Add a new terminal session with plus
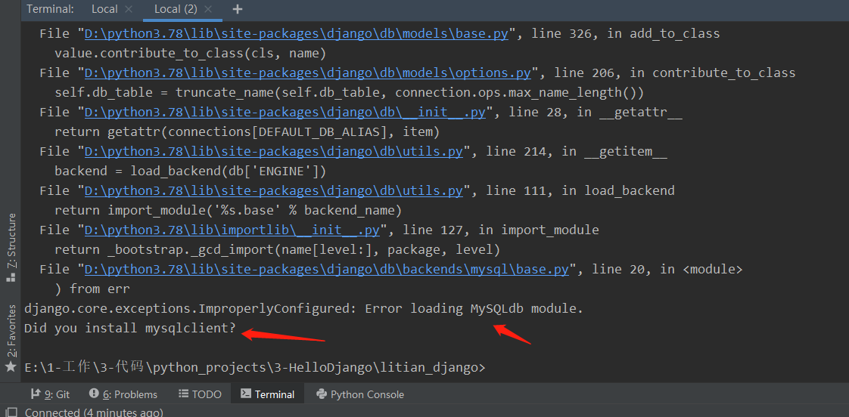Viewport: 849px width, 417px height. (237, 9)
